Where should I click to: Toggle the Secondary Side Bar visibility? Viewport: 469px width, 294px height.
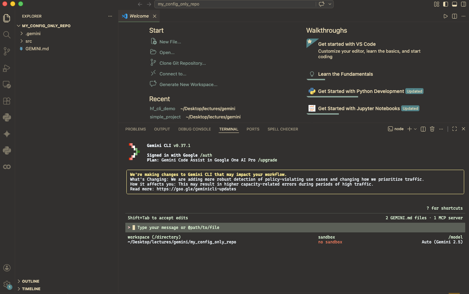click(463, 4)
